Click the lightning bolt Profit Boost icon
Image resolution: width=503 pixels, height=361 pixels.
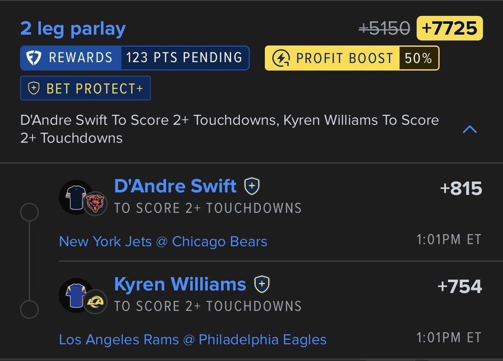280,58
